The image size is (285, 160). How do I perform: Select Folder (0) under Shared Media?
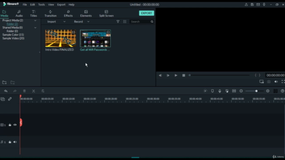tap(12, 31)
